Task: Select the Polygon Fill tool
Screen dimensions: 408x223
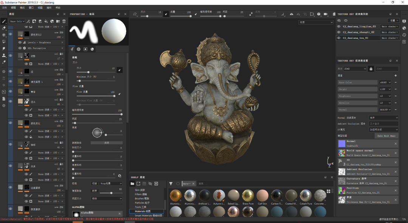Action: 4,42
